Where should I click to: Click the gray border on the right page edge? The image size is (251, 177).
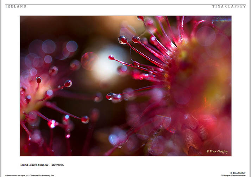click(250, 88)
